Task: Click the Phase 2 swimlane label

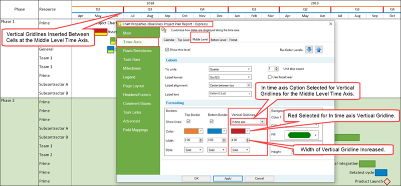Action: [x=8, y=100]
